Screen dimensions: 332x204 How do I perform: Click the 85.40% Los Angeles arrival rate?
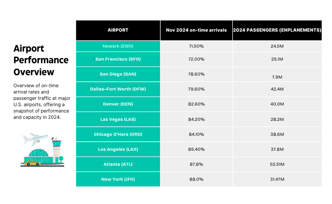pyautogui.click(x=196, y=149)
